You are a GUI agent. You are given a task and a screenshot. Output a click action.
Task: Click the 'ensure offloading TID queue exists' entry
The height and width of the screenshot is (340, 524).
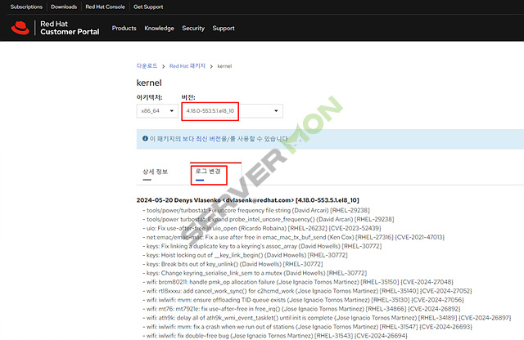[305, 300]
